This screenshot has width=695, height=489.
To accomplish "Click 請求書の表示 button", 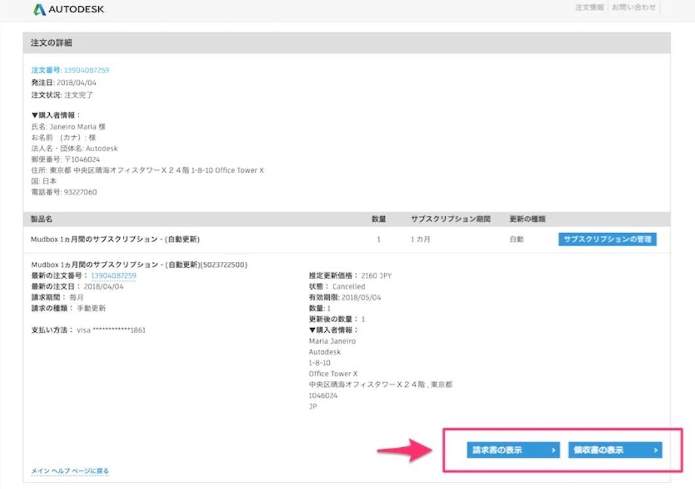I will (513, 450).
